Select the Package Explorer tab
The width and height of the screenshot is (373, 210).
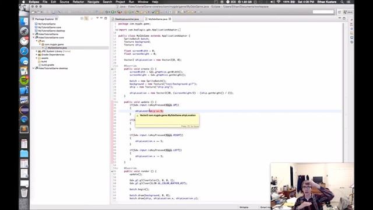coord(44,19)
